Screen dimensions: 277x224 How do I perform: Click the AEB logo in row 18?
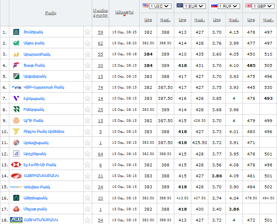click(16, 220)
